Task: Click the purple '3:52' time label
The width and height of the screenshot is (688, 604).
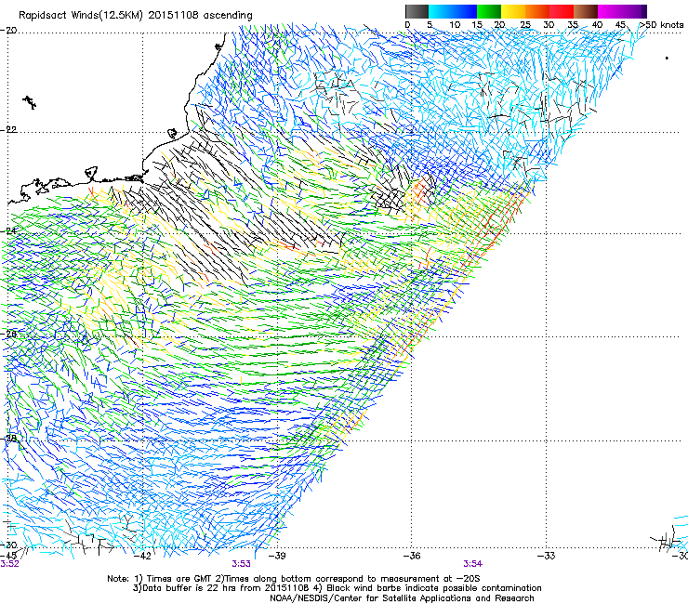Action: pos(9,564)
